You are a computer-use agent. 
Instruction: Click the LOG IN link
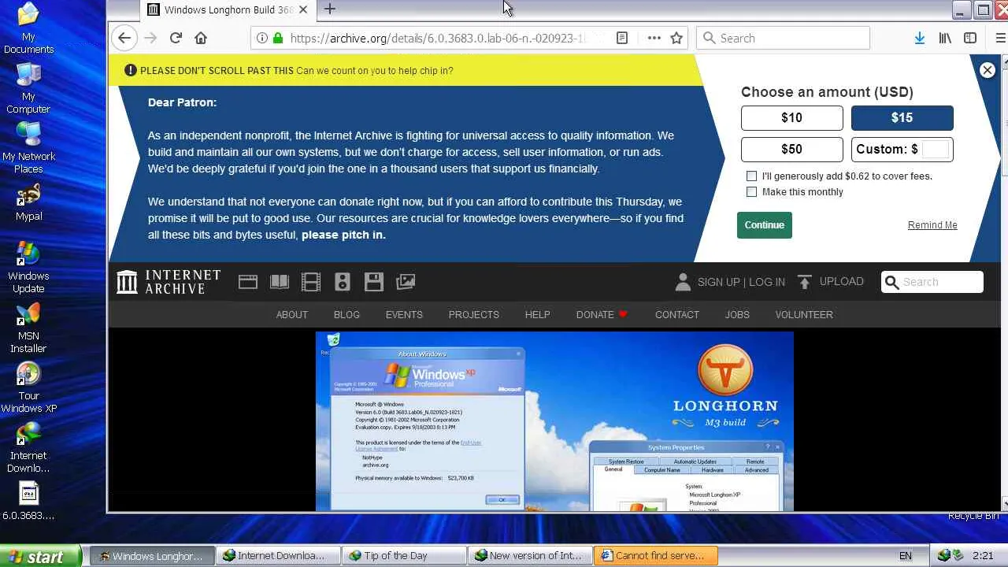[767, 282]
